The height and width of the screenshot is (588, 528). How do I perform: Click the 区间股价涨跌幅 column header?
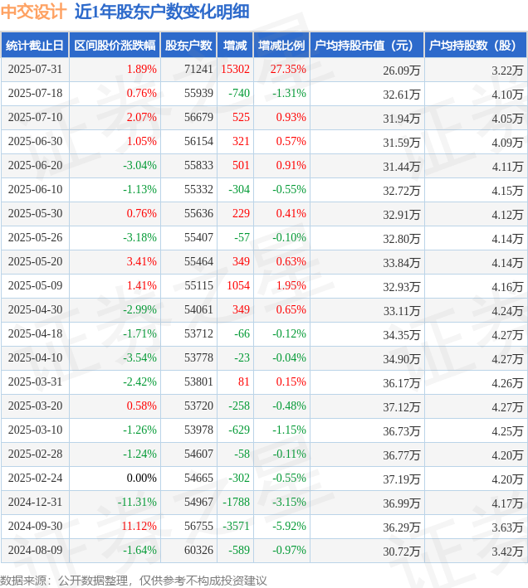[115, 46]
